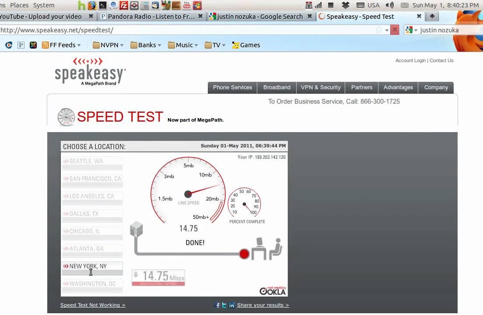The image size is (483, 315).
Task: Open the network signal bars indicator
Action: tap(318, 5)
